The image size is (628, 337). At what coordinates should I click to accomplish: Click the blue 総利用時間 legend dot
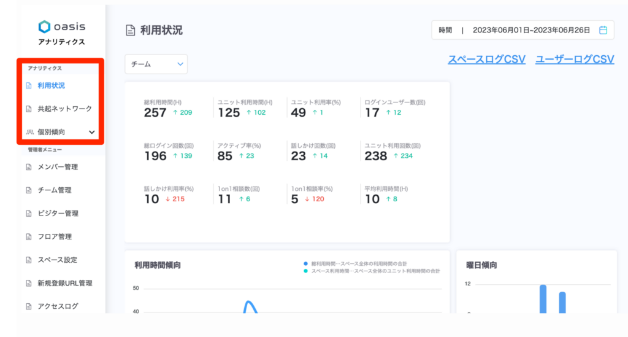pos(305,263)
